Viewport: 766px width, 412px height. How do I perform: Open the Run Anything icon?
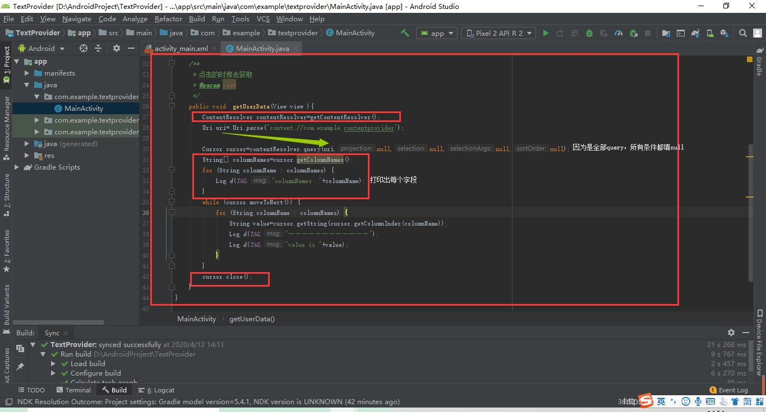click(680, 33)
